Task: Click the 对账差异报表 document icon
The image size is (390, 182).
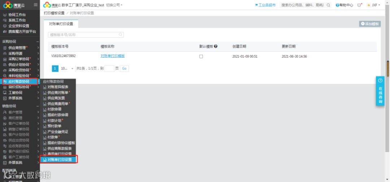Action: pos(45,87)
